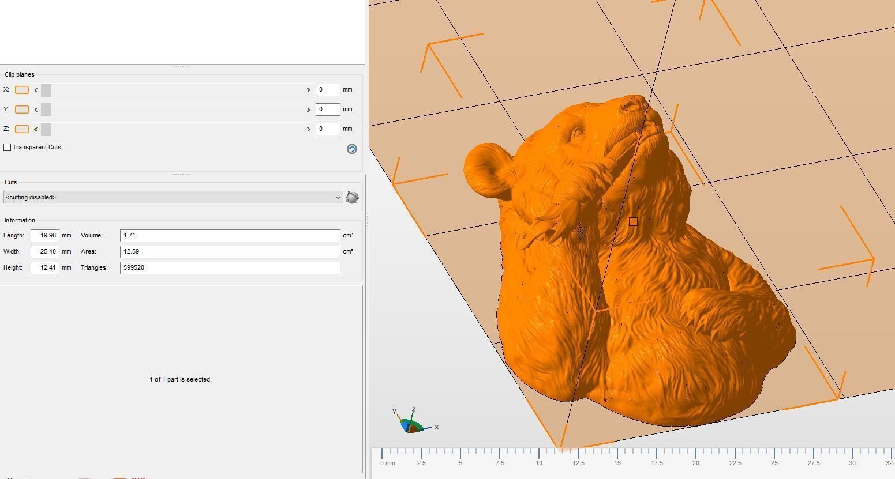Toggle the Z clip plane button
This screenshot has height=479, width=895.
point(22,129)
